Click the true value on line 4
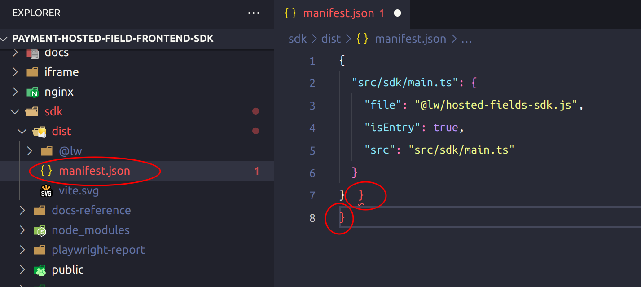 pyautogui.click(x=446, y=128)
